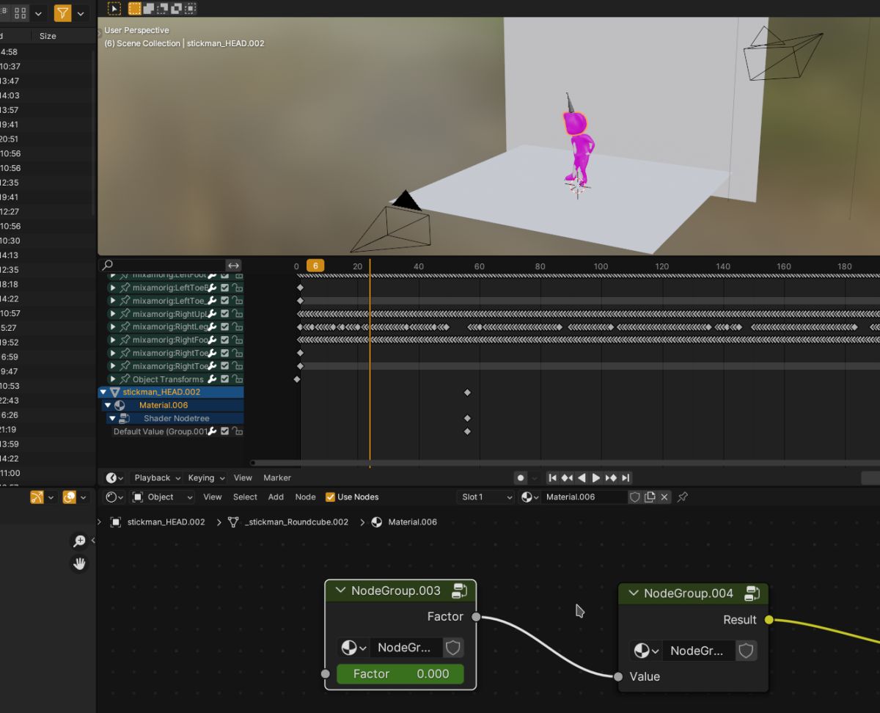The height and width of the screenshot is (713, 880).
Task: Toggle invert filter arrows next to search
Action: coord(233,266)
